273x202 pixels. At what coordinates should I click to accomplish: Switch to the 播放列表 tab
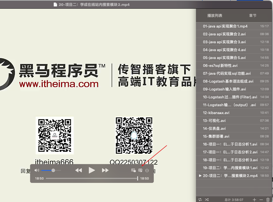pyautogui.click(x=215, y=15)
